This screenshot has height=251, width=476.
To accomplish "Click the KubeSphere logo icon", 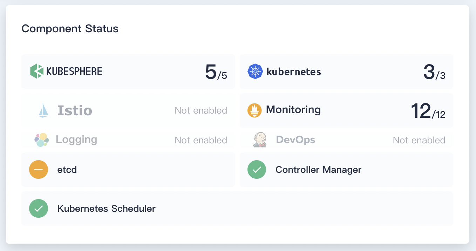I will coord(37,71).
